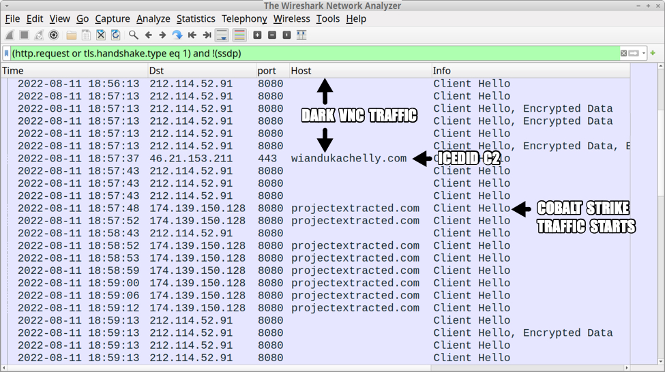Click the Find packet magnifier icon
Viewport: 665px width, 372px height.
pos(134,35)
